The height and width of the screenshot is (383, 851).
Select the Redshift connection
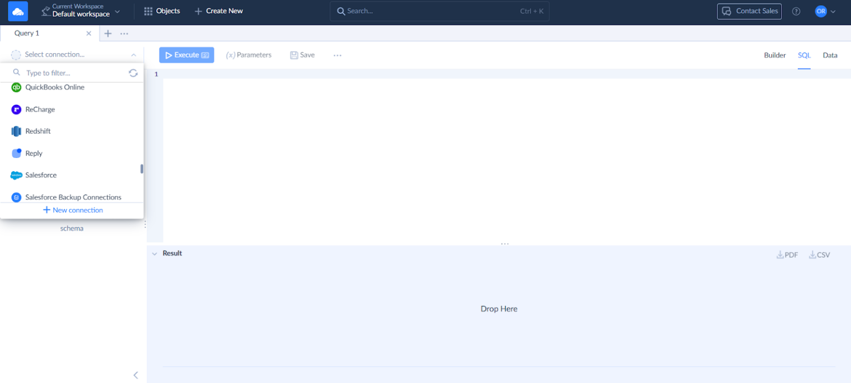tap(38, 131)
